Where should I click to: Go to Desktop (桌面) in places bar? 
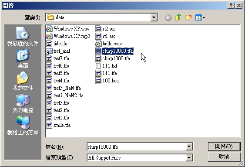click(x=23, y=59)
